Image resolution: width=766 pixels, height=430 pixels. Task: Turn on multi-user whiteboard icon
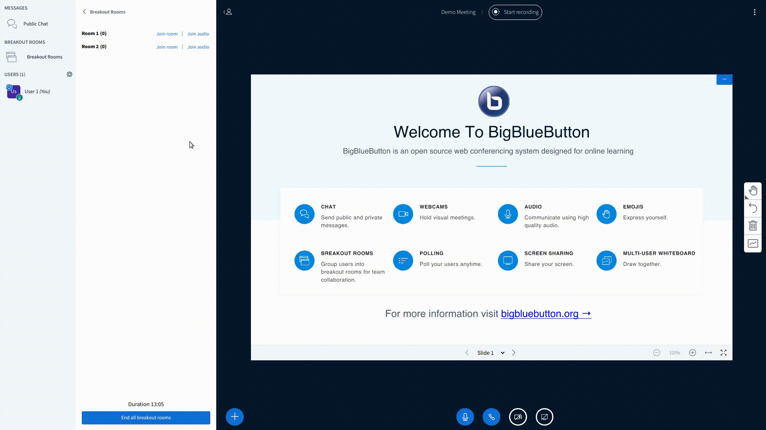pos(753,243)
